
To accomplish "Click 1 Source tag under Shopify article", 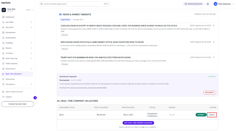I will pos(64,35).
